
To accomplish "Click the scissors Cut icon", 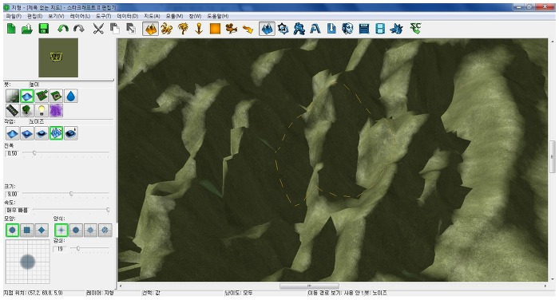I will pyautogui.click(x=98, y=29).
